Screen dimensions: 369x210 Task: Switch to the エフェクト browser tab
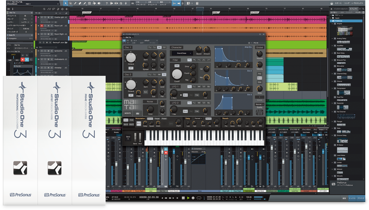point(353,9)
